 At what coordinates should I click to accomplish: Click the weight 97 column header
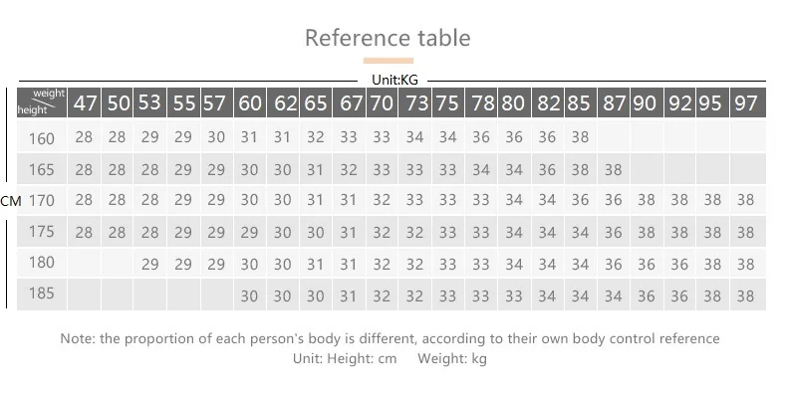click(x=748, y=102)
